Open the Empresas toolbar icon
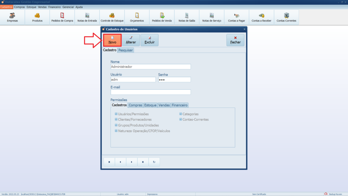 [x=12, y=17]
